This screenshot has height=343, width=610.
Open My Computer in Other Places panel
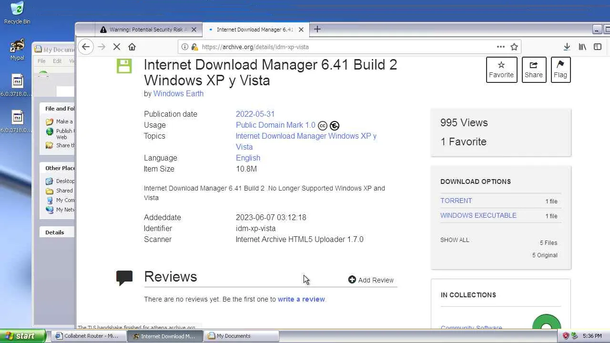coord(60,200)
